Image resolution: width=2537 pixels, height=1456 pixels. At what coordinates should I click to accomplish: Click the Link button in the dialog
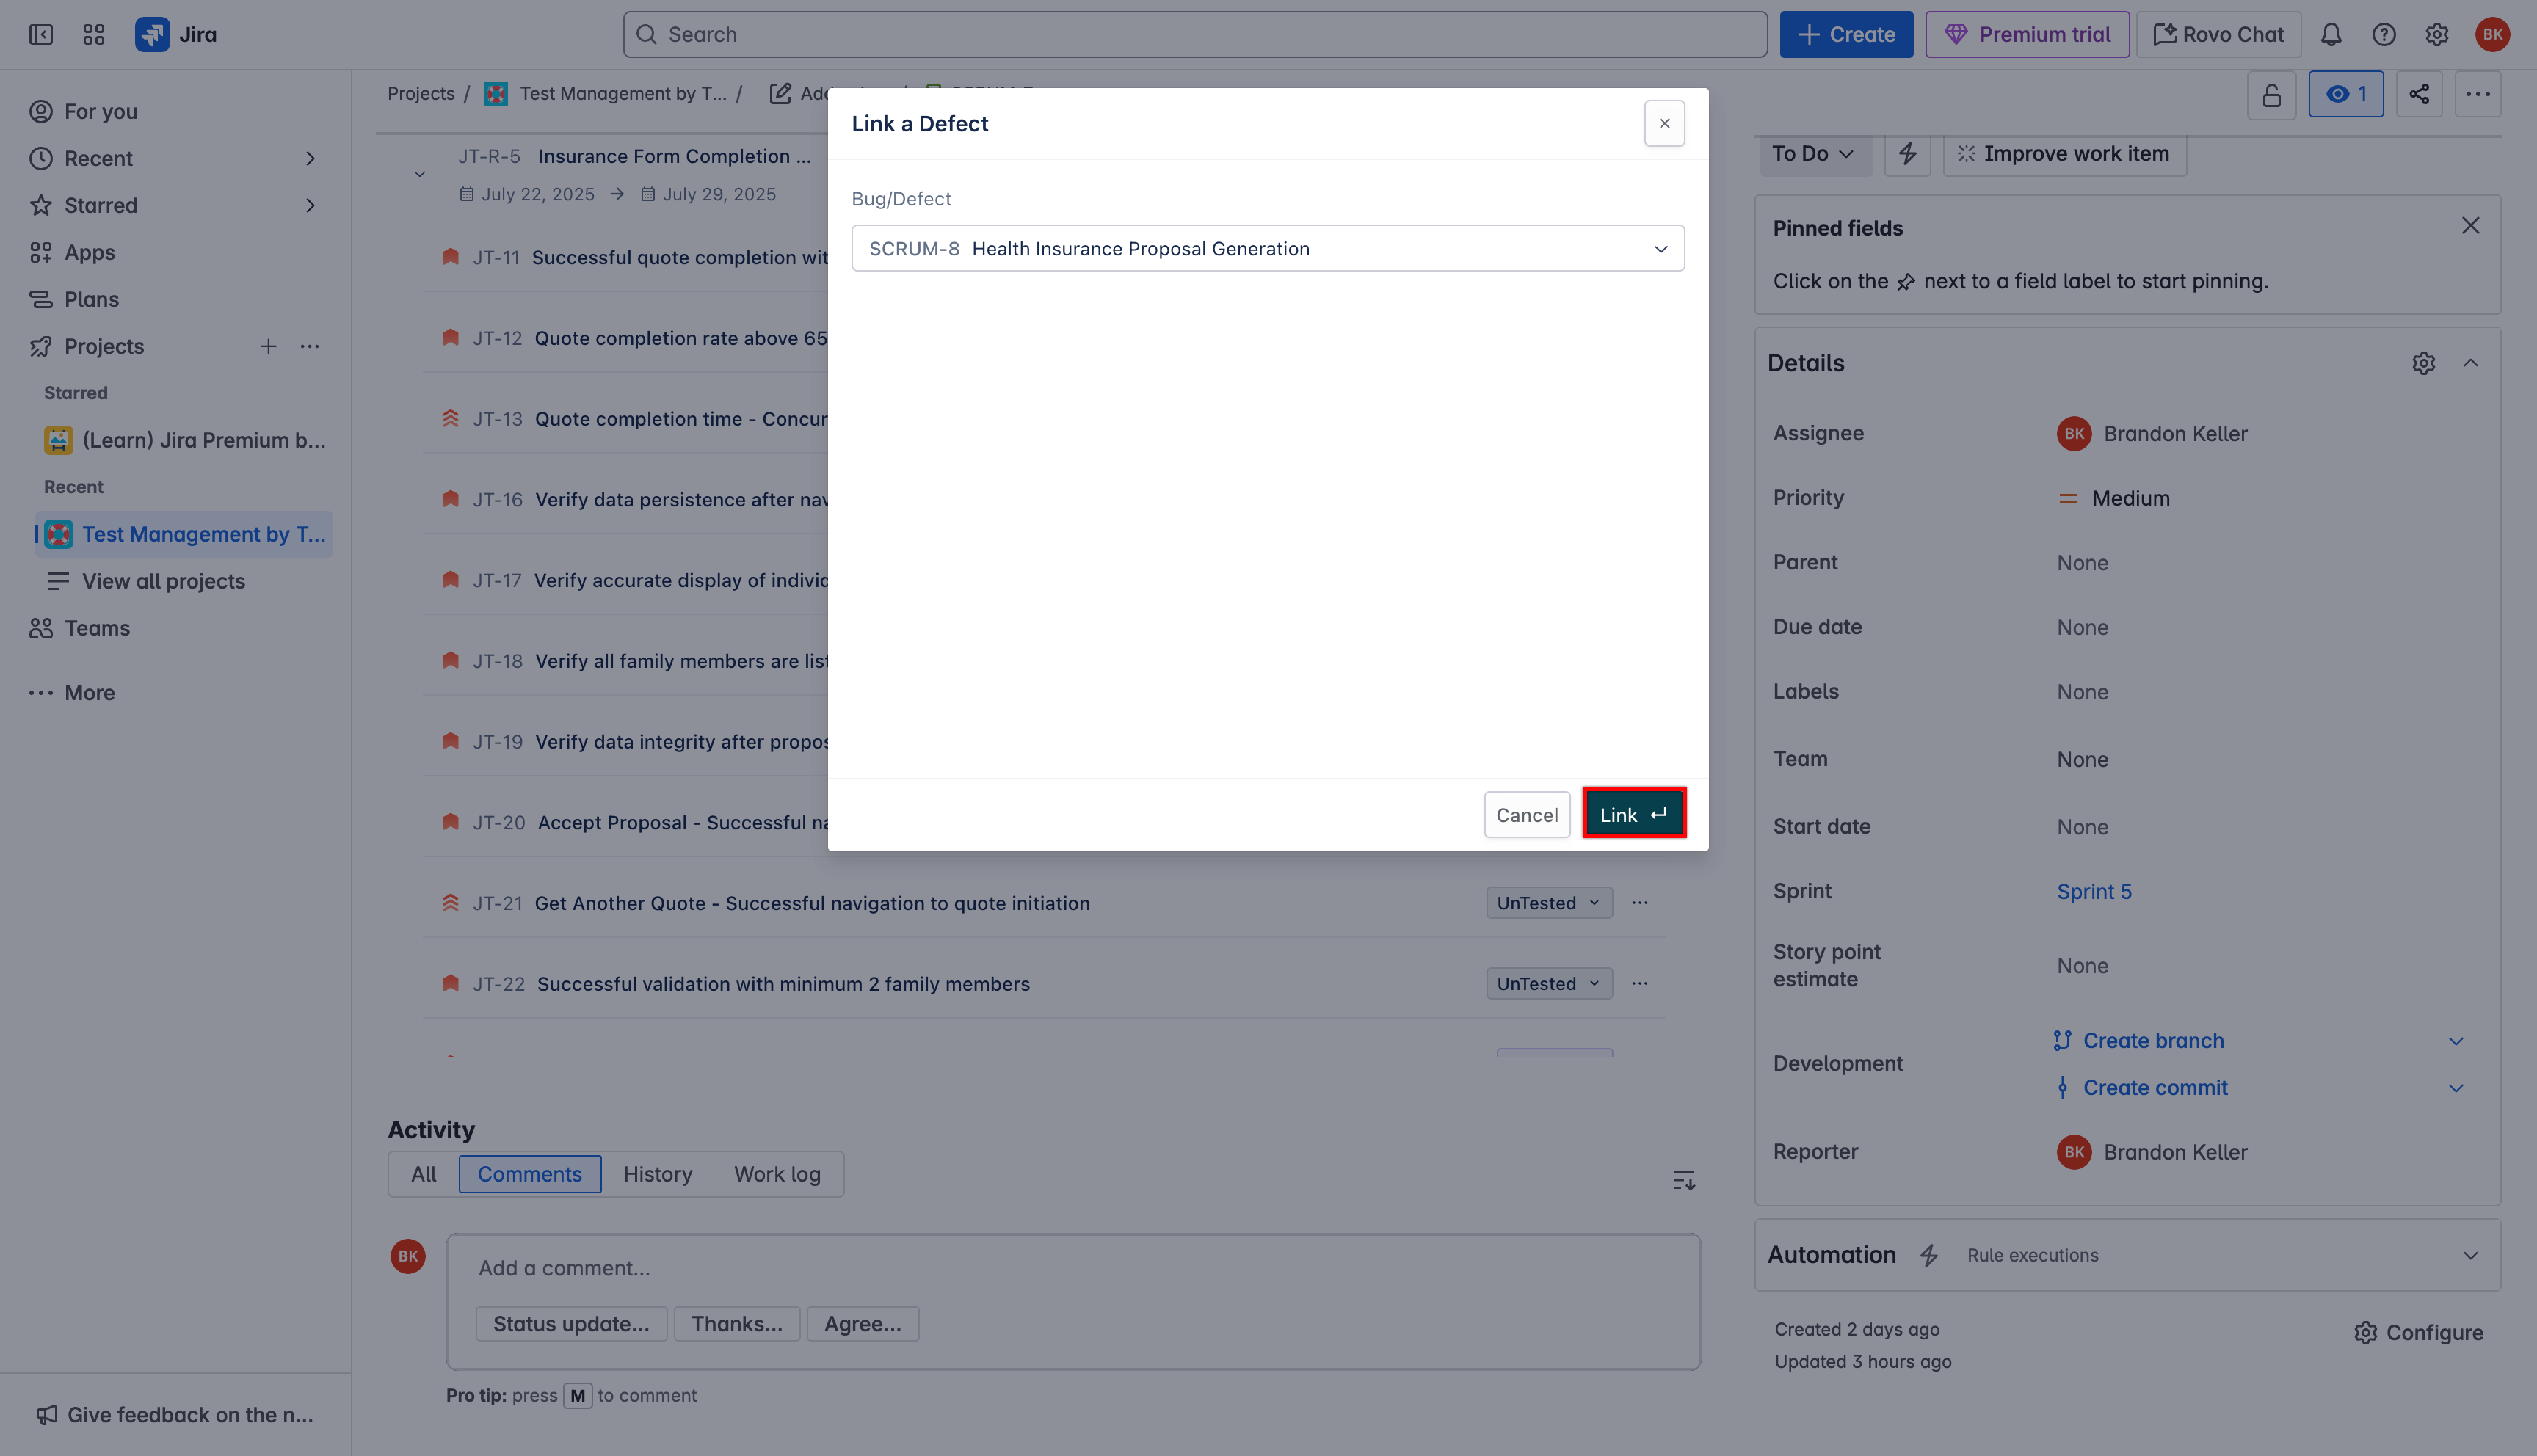coord(1633,814)
